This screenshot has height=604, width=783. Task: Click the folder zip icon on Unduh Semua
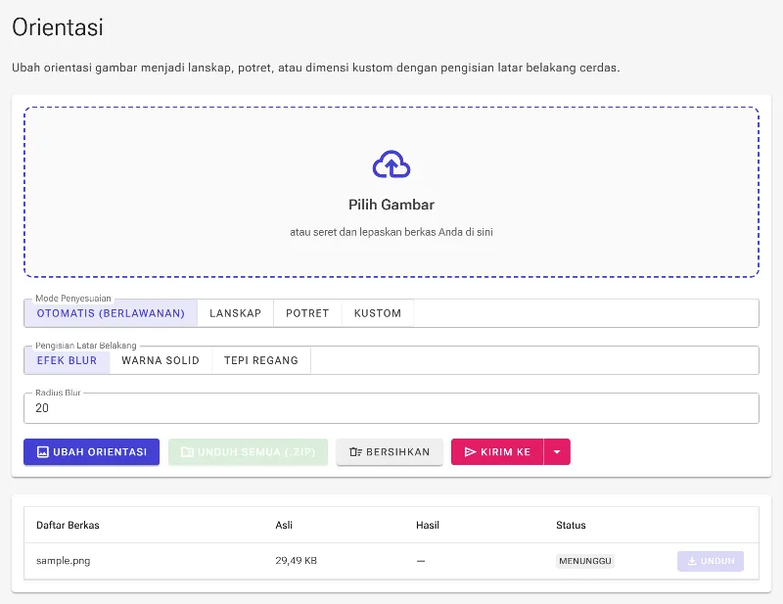pos(187,452)
